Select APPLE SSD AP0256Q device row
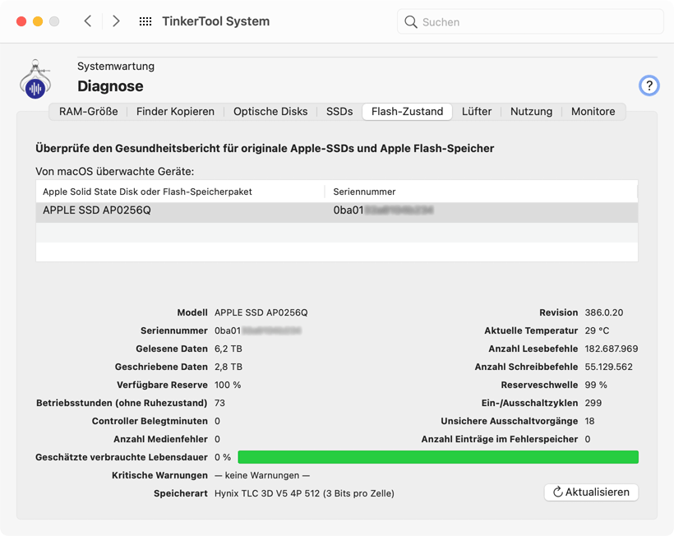Image resolution: width=674 pixels, height=536 pixels. [x=336, y=212]
